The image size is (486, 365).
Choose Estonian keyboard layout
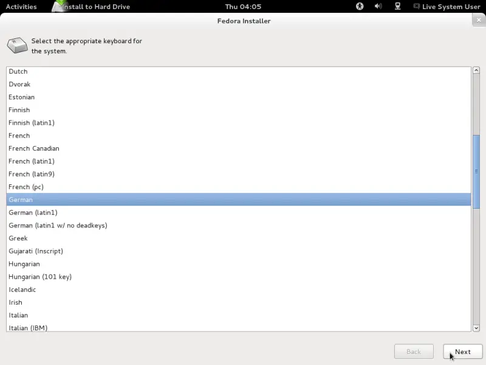(239, 97)
